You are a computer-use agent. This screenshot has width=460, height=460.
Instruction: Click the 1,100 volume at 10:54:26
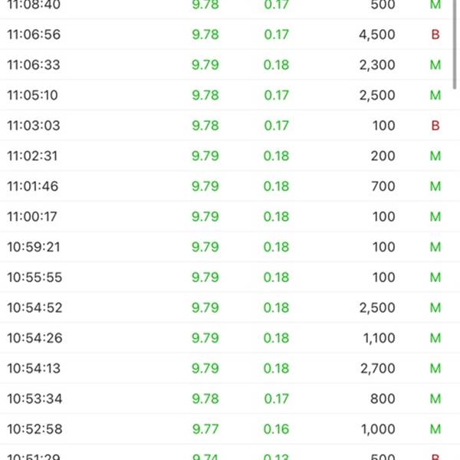pyautogui.click(x=379, y=338)
